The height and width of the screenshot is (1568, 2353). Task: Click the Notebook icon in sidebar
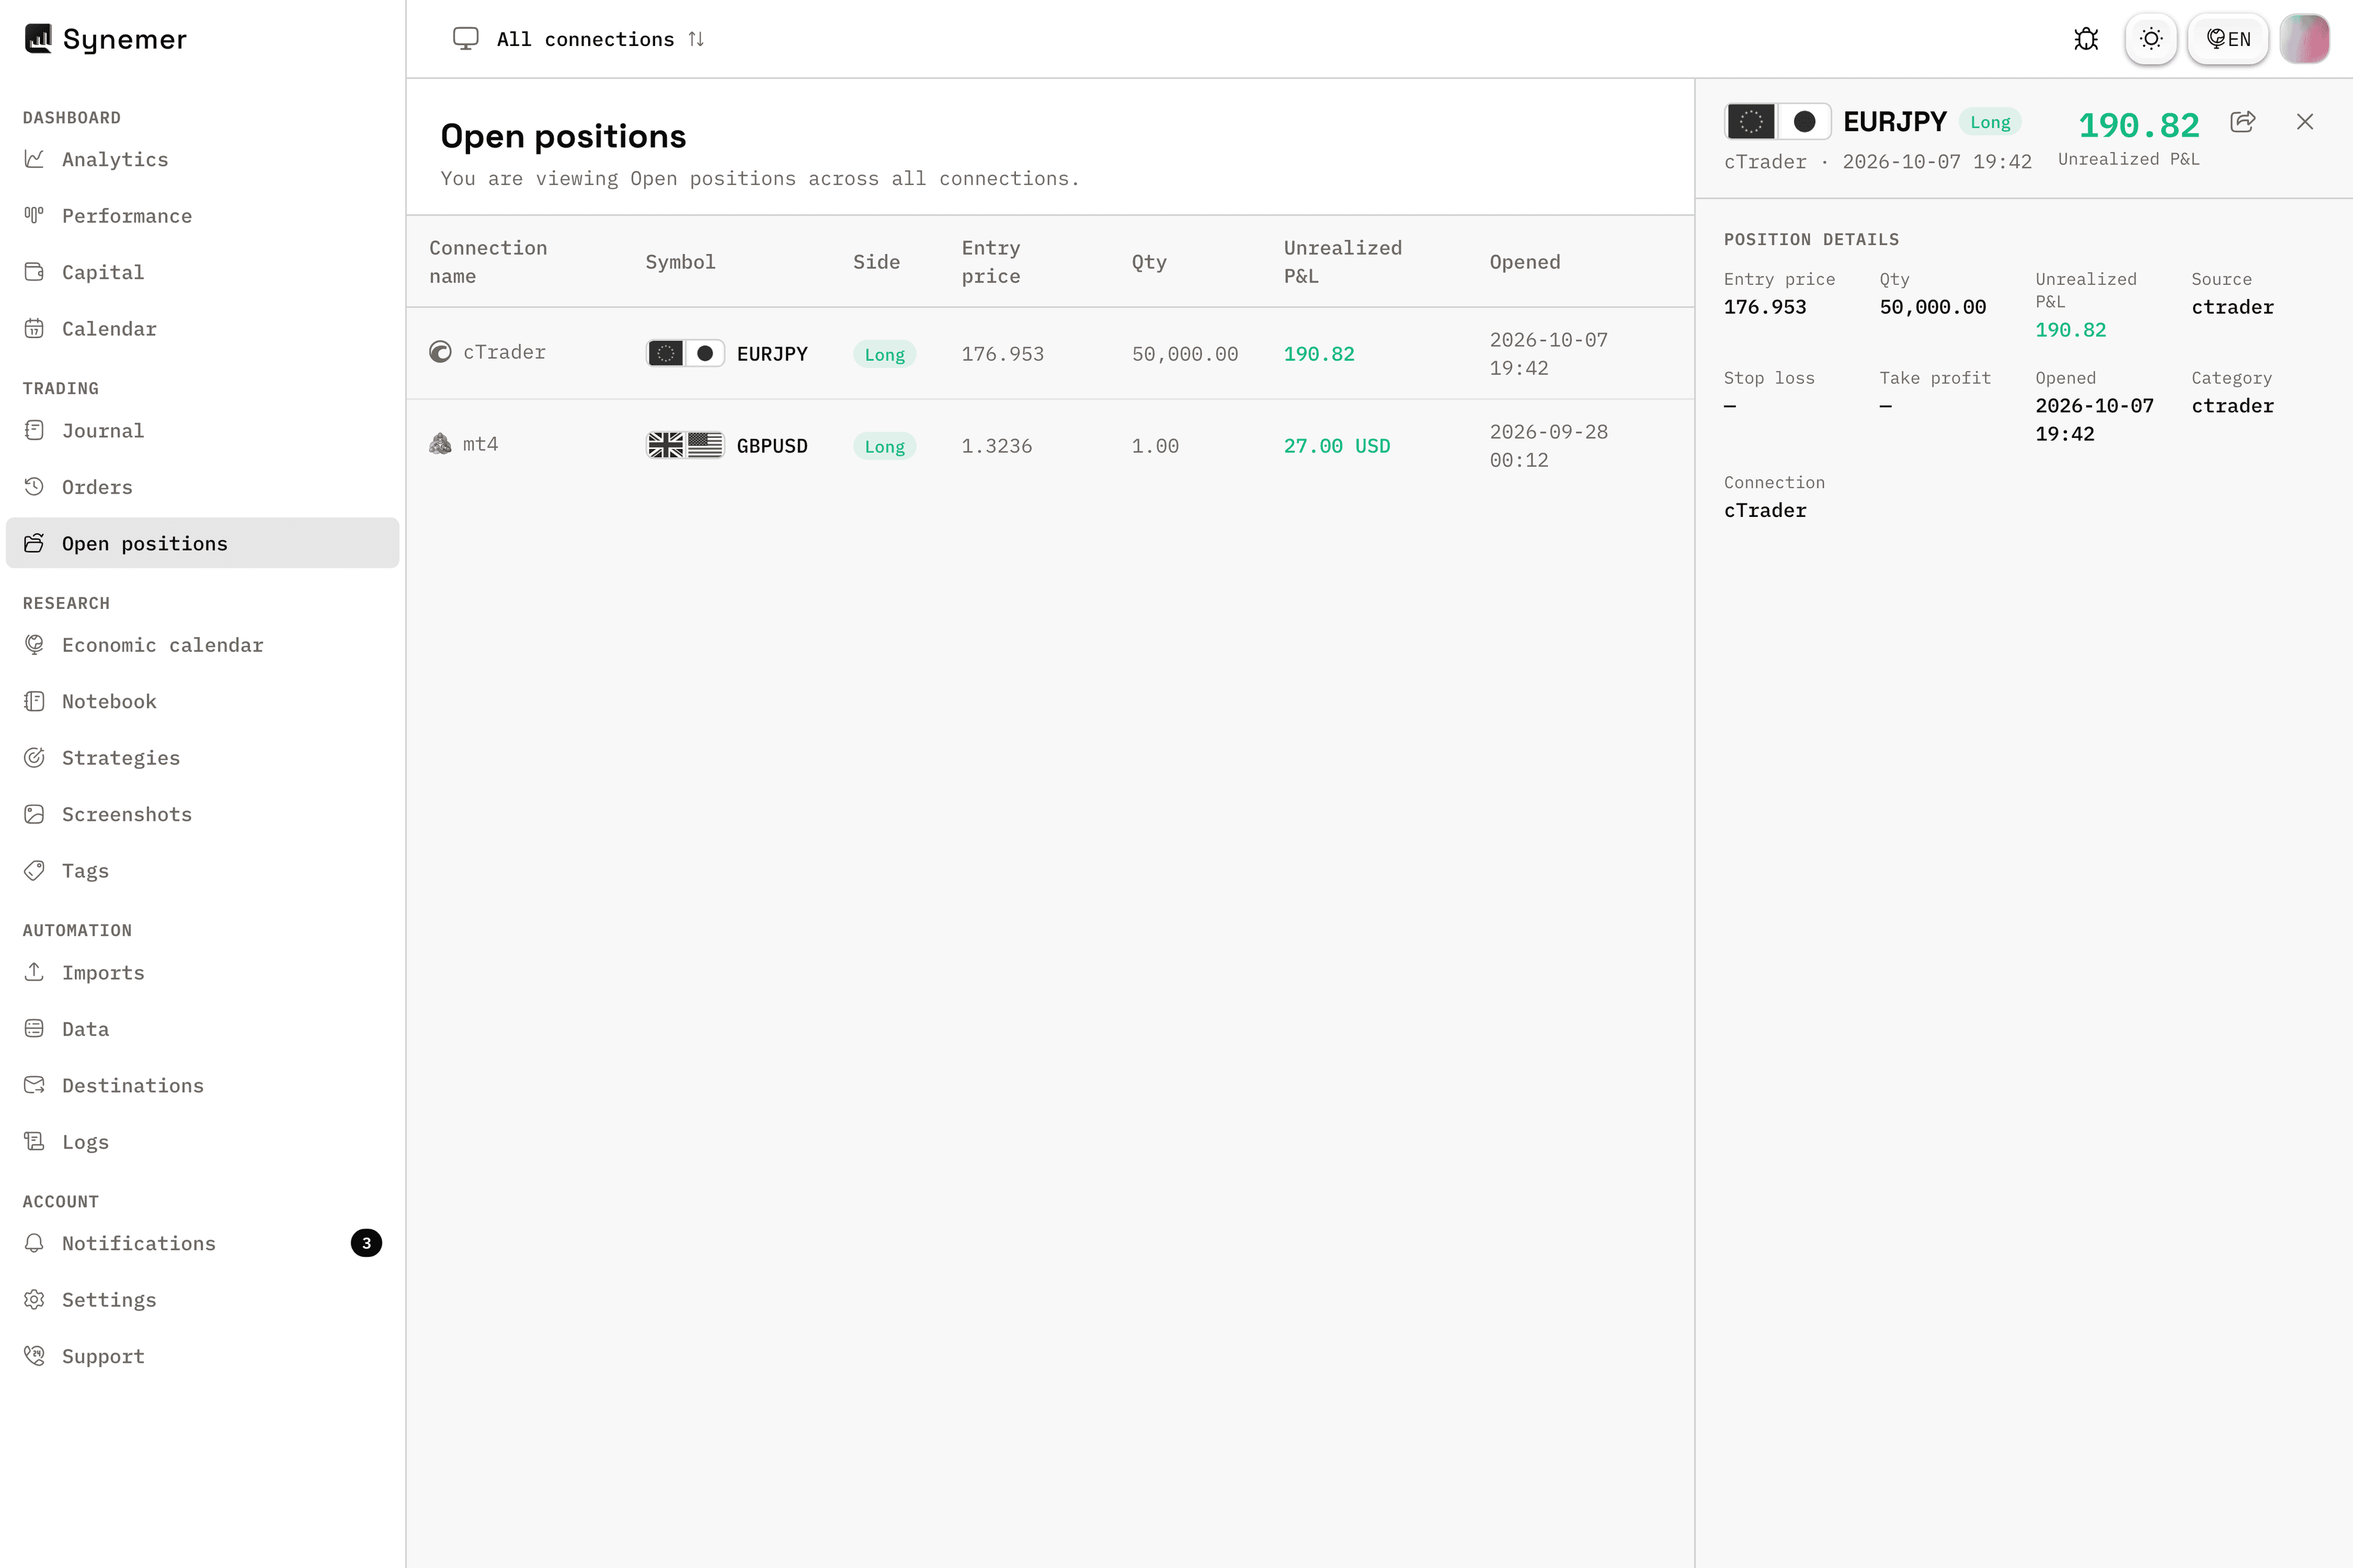pos(34,701)
